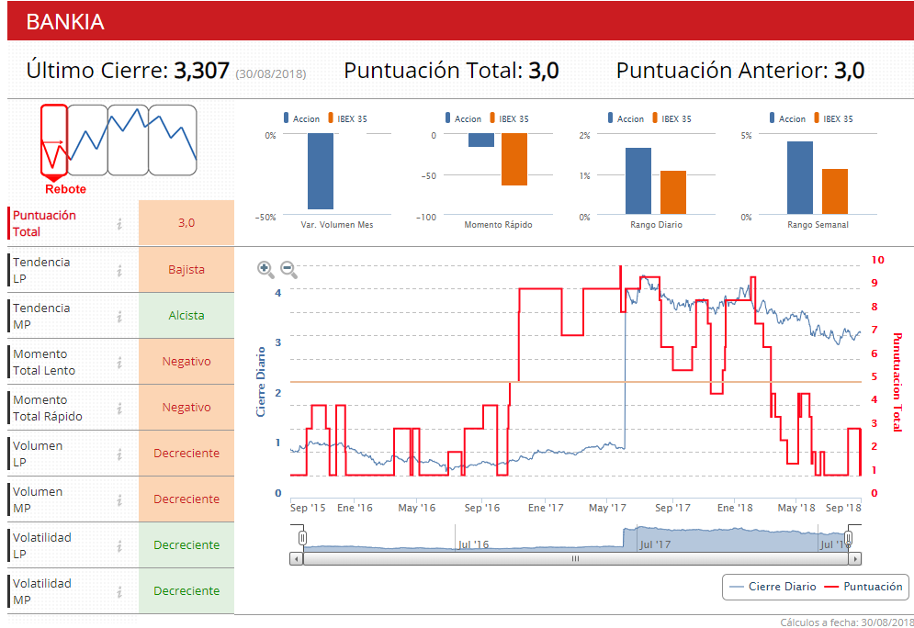Click info icon for Tendencia LP
Image resolution: width=914 pixels, height=628 pixels.
(x=119, y=270)
